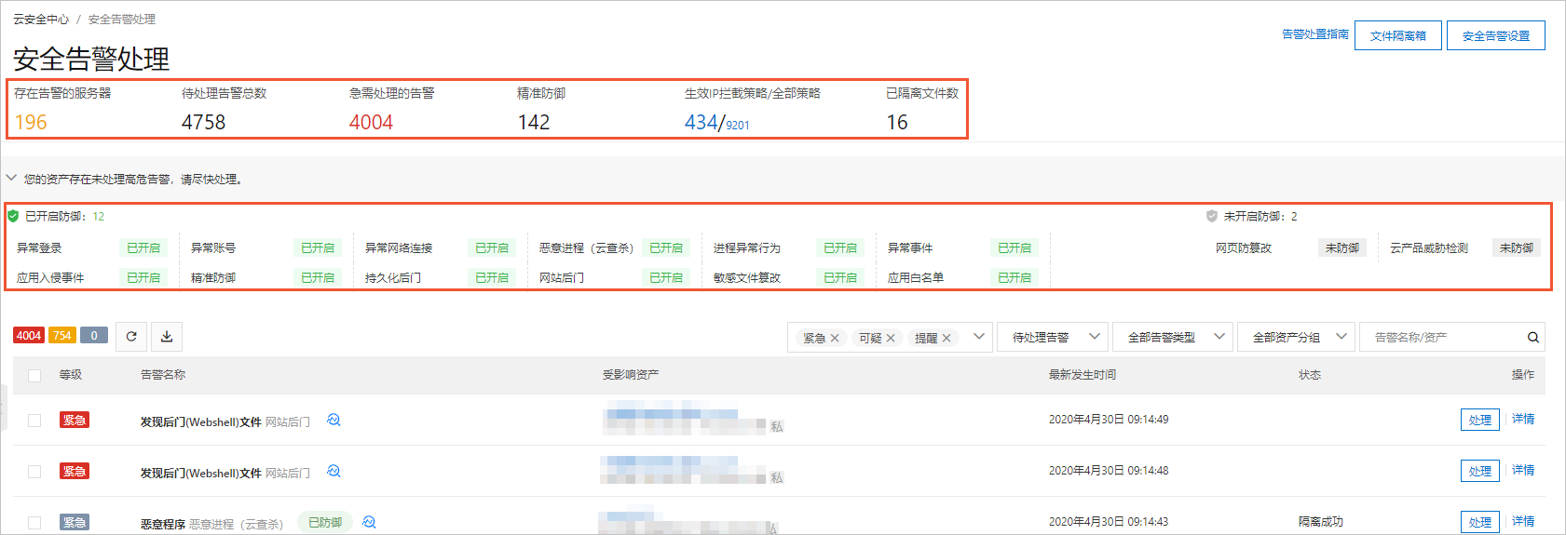This screenshot has height=535, width=1566.
Task: Click the orange 754 suspicious count badge
Action: pos(62,335)
